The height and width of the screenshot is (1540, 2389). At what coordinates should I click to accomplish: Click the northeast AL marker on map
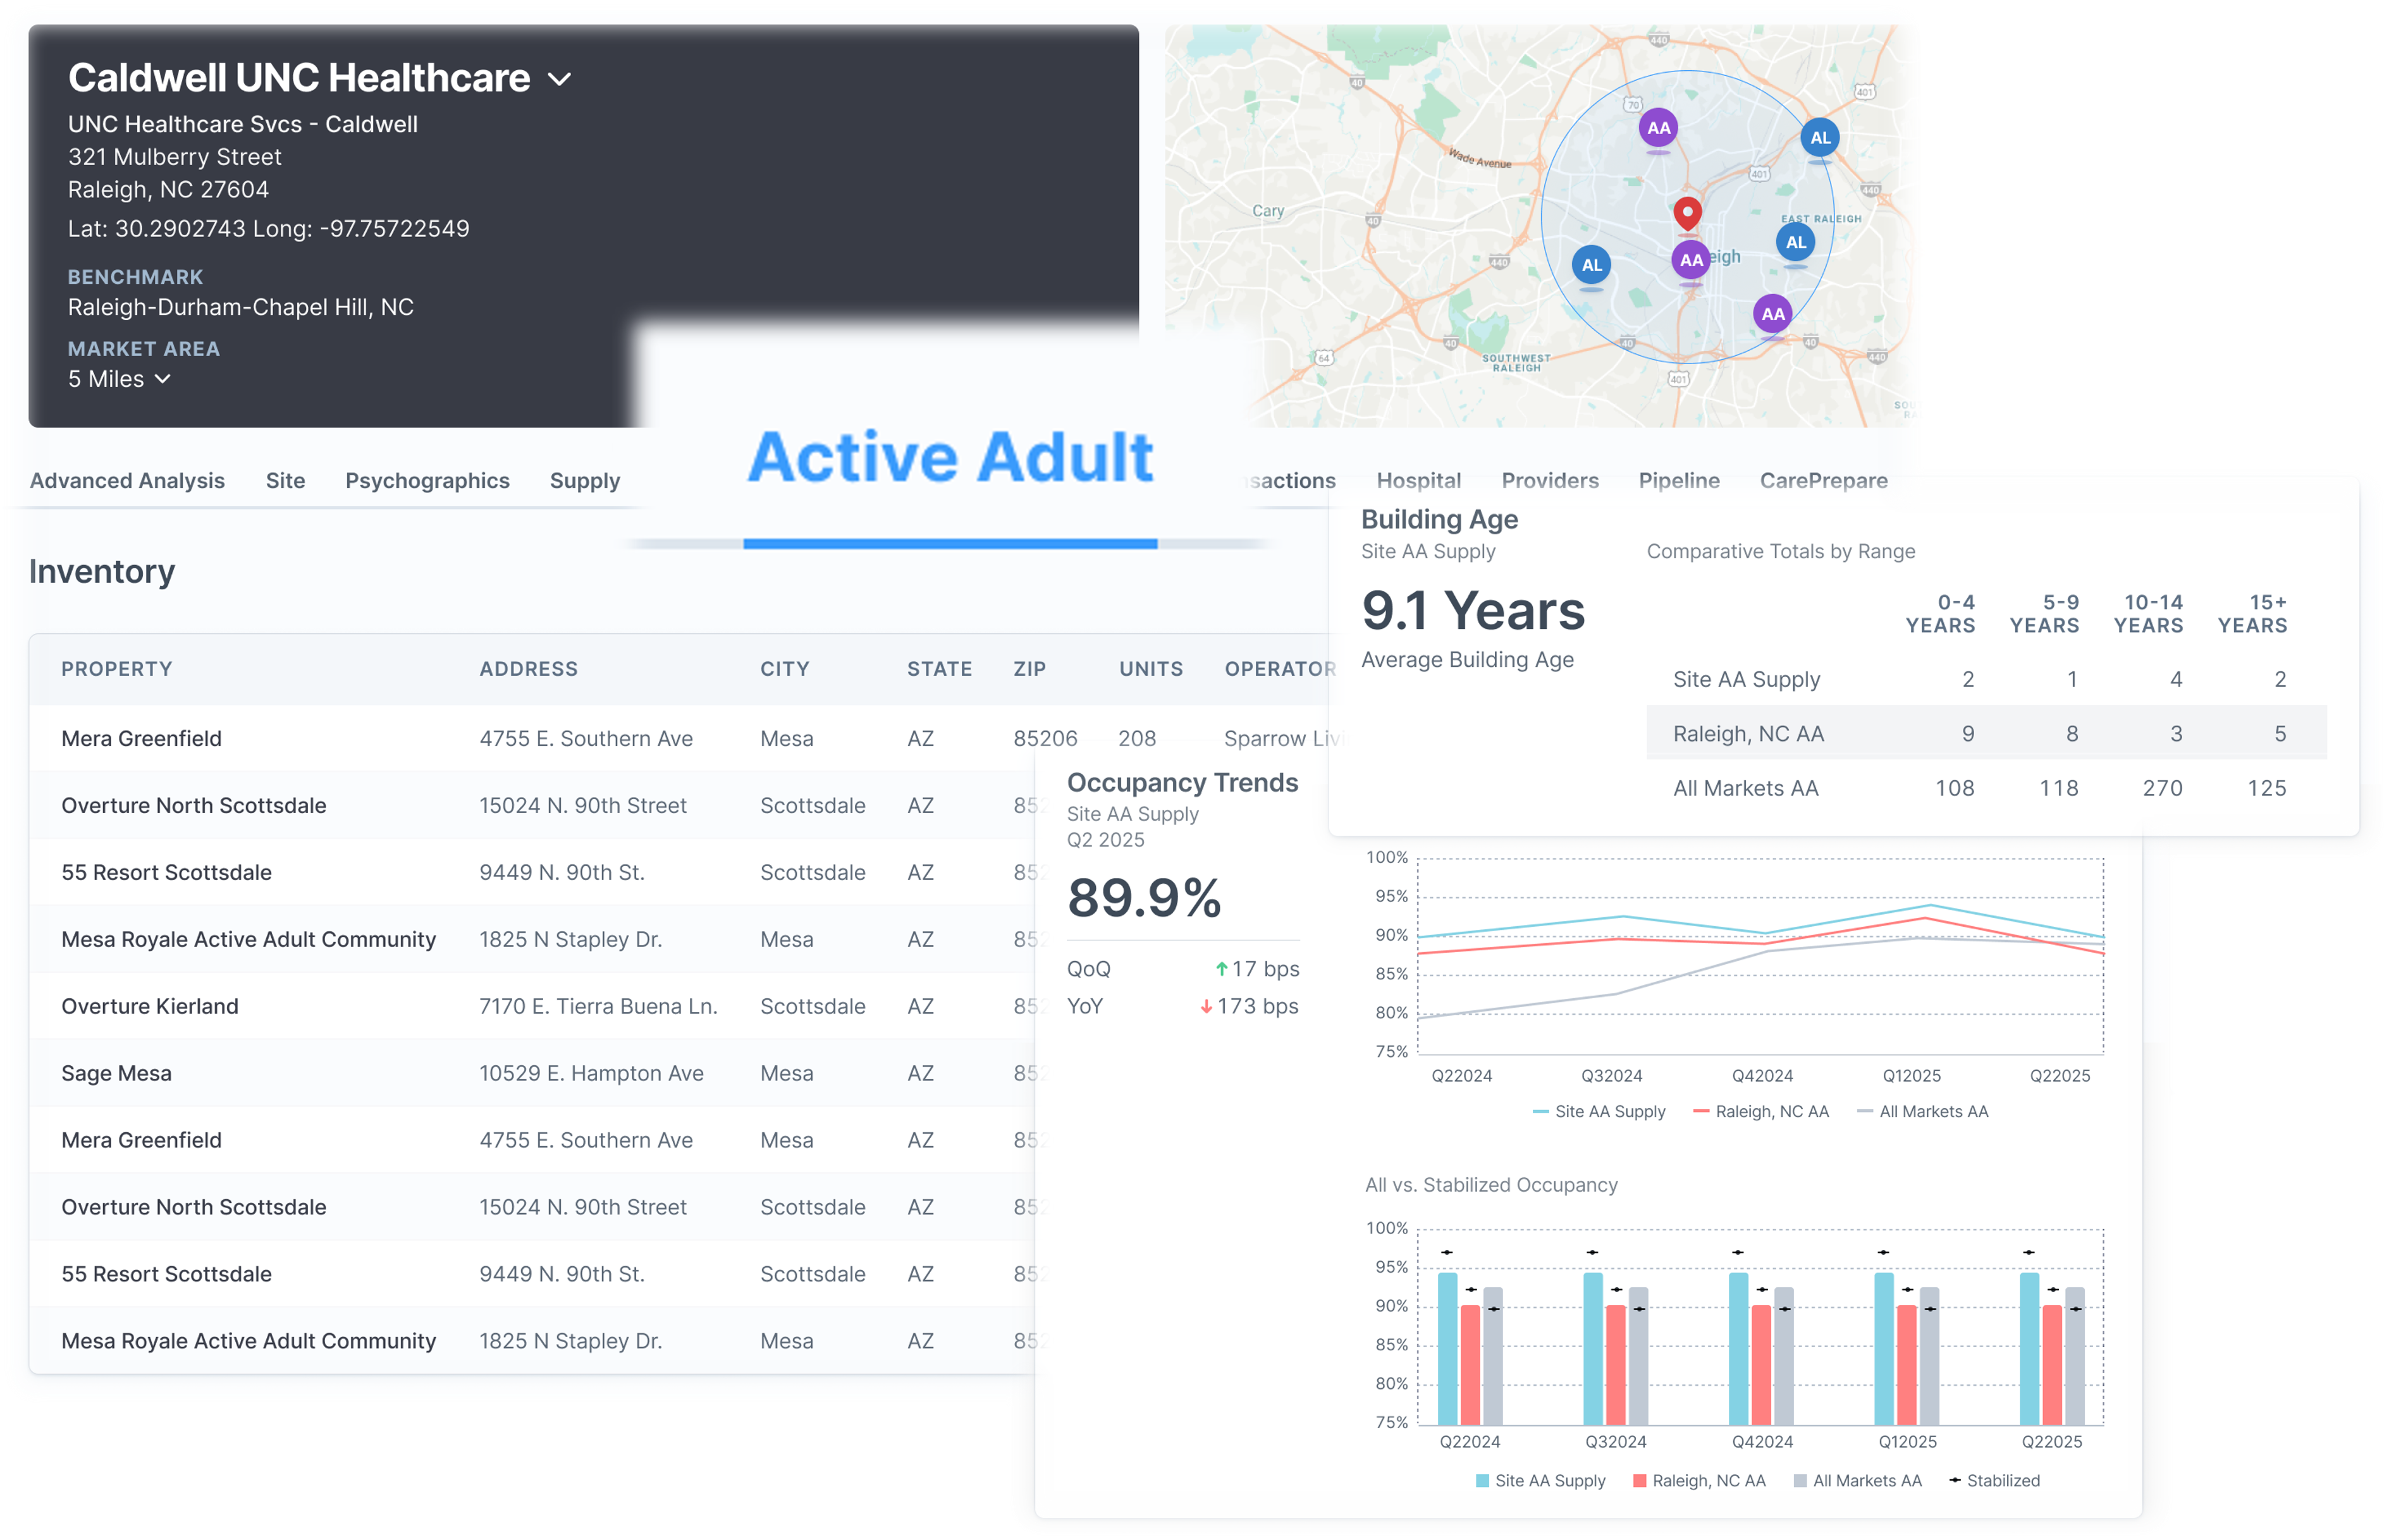click(1820, 138)
